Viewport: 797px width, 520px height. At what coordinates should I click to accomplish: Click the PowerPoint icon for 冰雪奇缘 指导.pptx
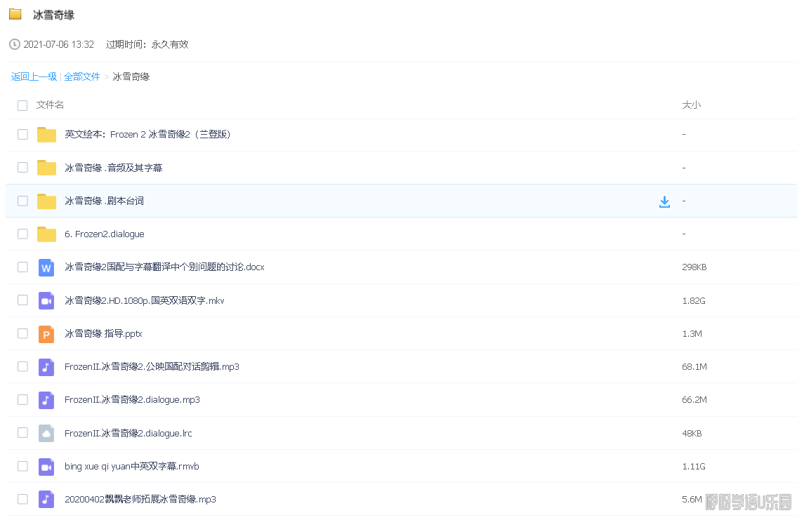tap(46, 334)
